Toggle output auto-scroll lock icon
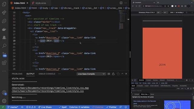The width and height of the screenshot is (194, 109). click(113, 74)
